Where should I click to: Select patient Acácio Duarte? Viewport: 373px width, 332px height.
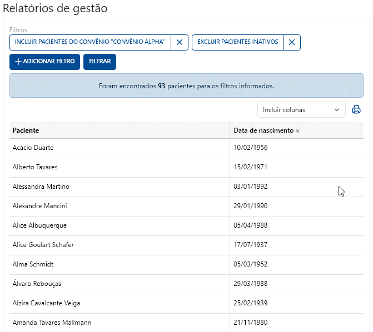point(33,148)
